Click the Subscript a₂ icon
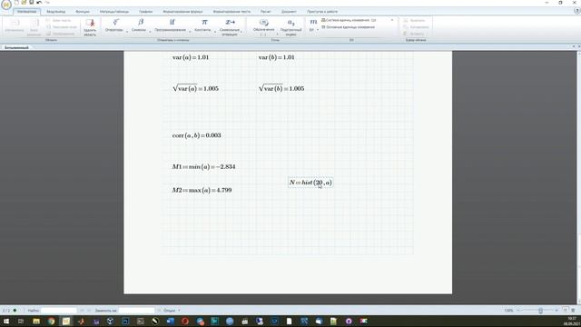The height and width of the screenshot is (327, 581). [x=291, y=23]
